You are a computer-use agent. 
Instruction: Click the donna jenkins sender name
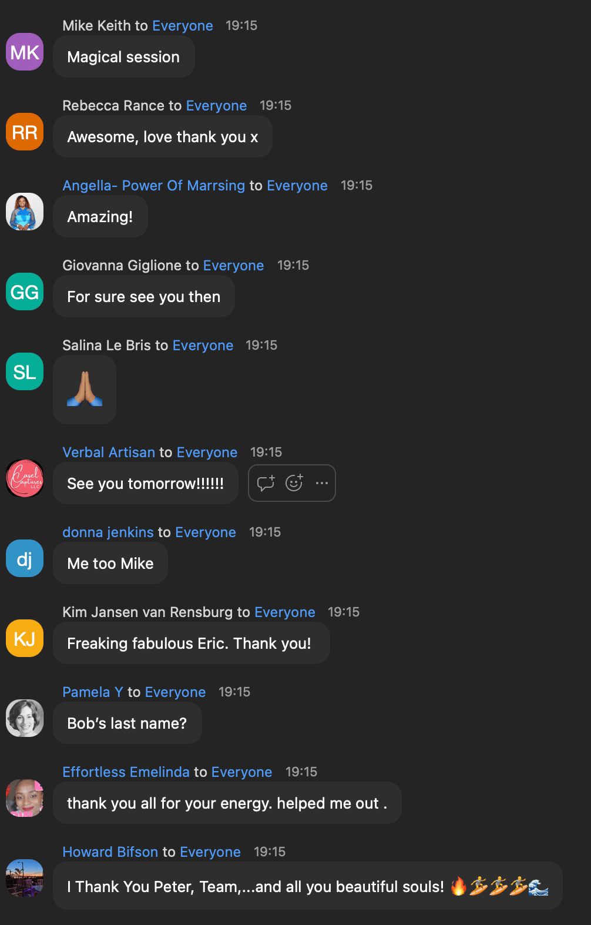[108, 532]
